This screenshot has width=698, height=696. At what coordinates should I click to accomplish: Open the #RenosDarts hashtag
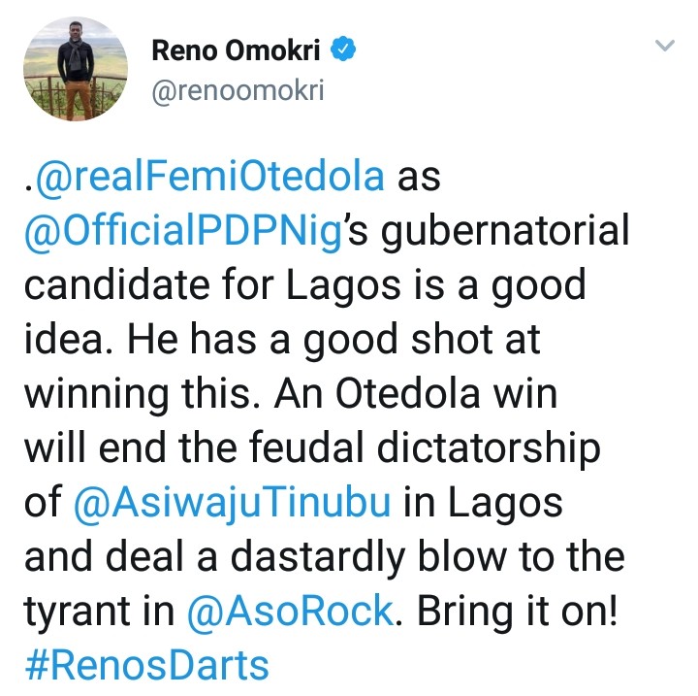(x=145, y=667)
